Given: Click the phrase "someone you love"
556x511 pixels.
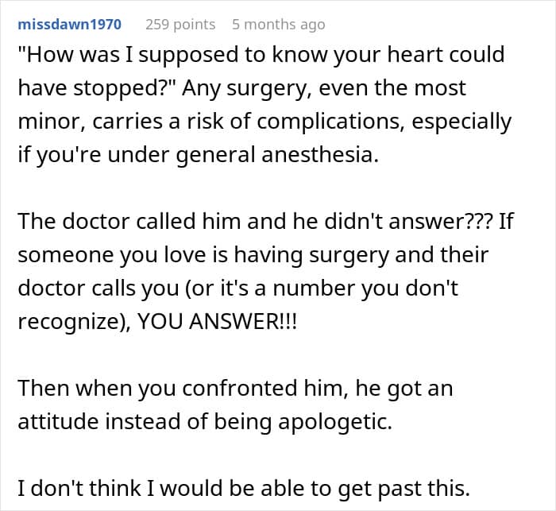Looking at the screenshot, I should point(111,254).
